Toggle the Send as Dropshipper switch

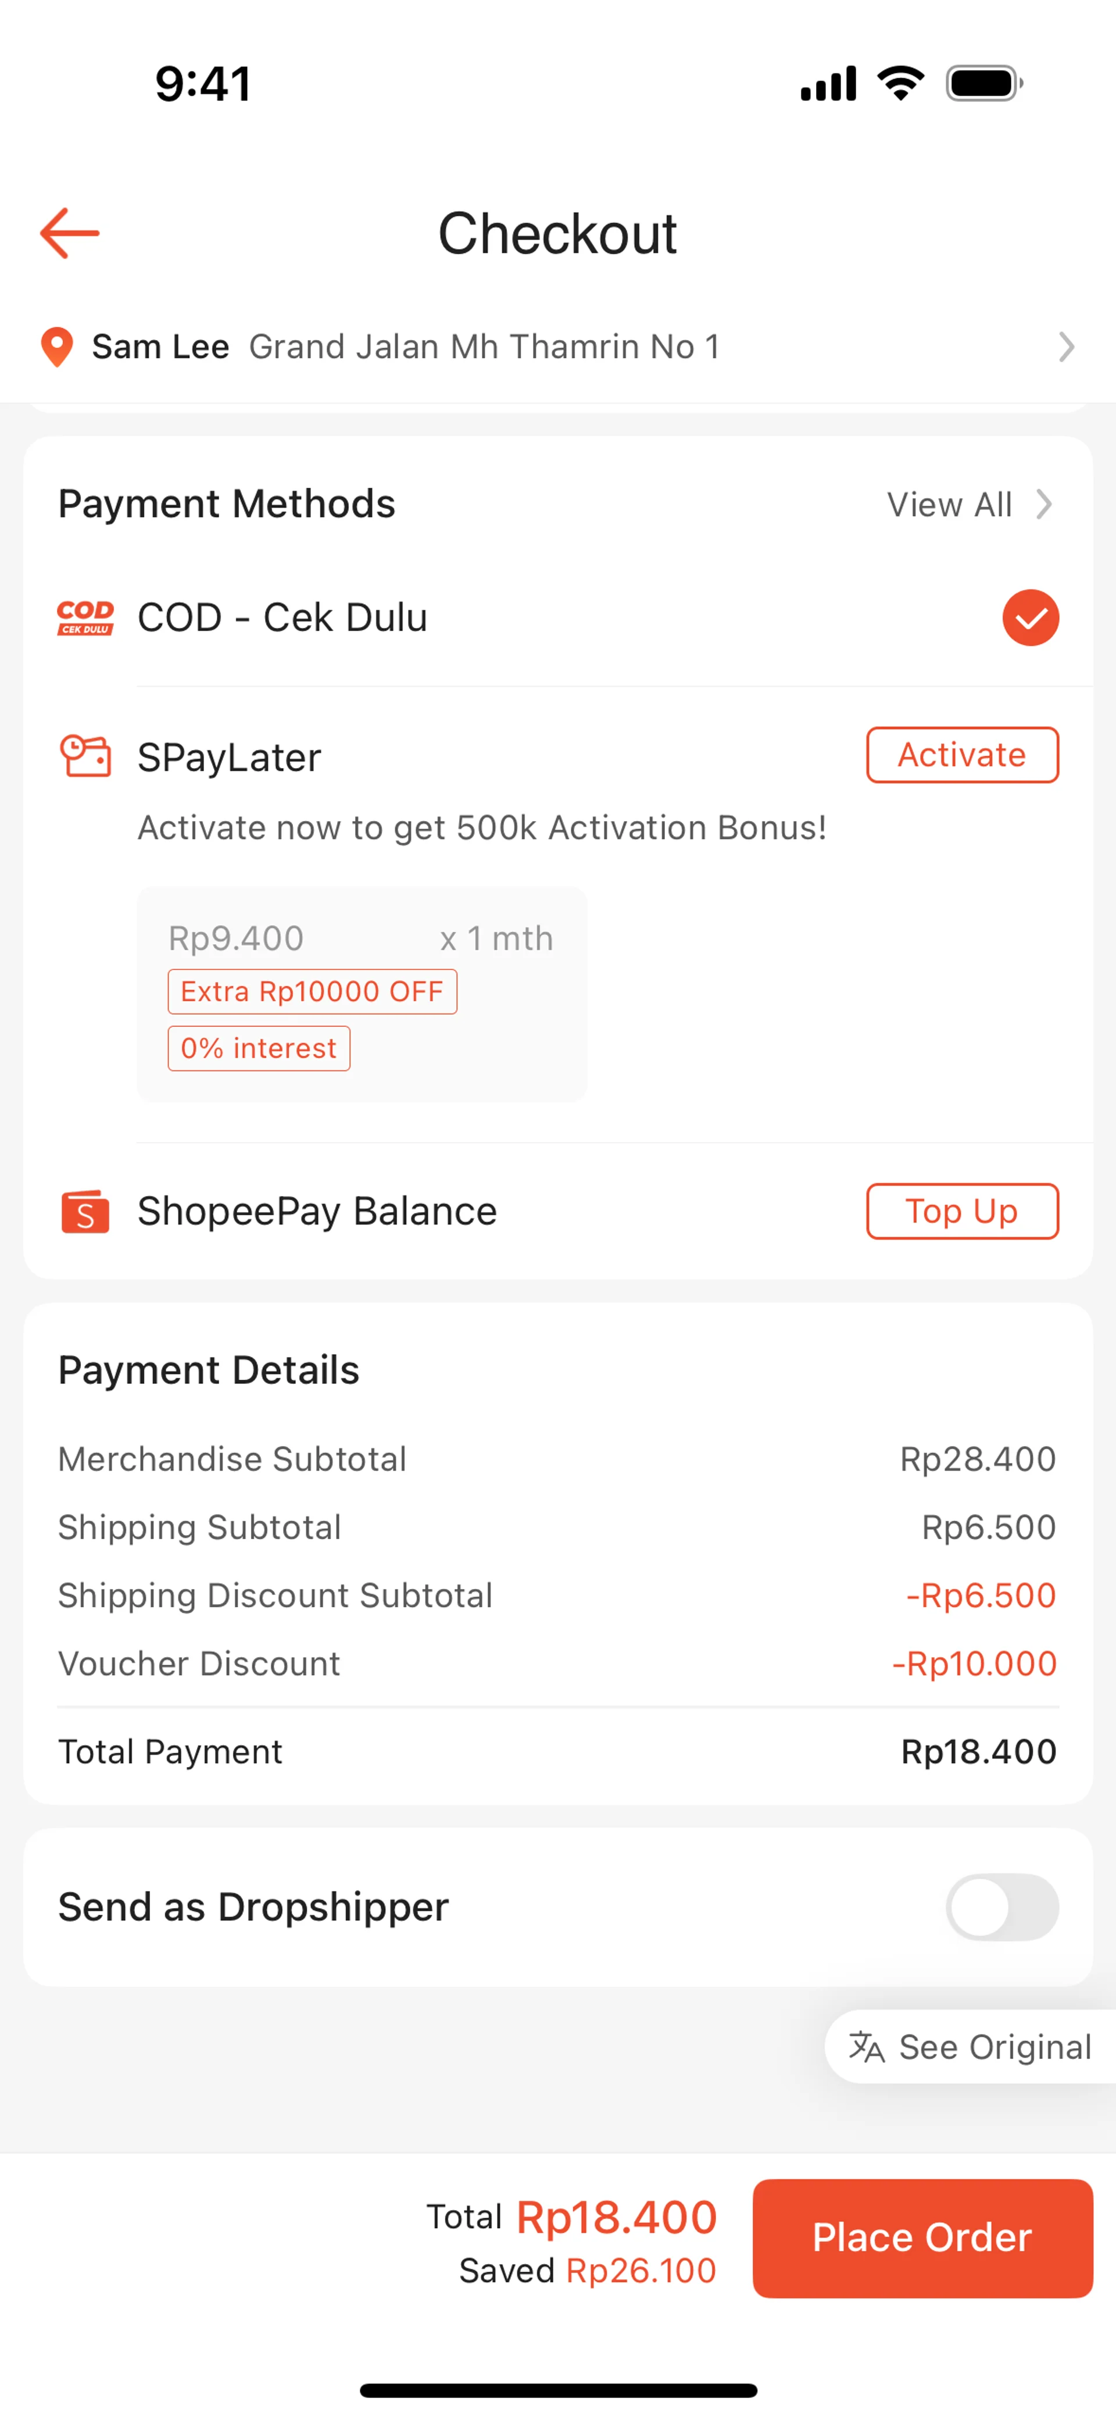[x=1001, y=1906]
